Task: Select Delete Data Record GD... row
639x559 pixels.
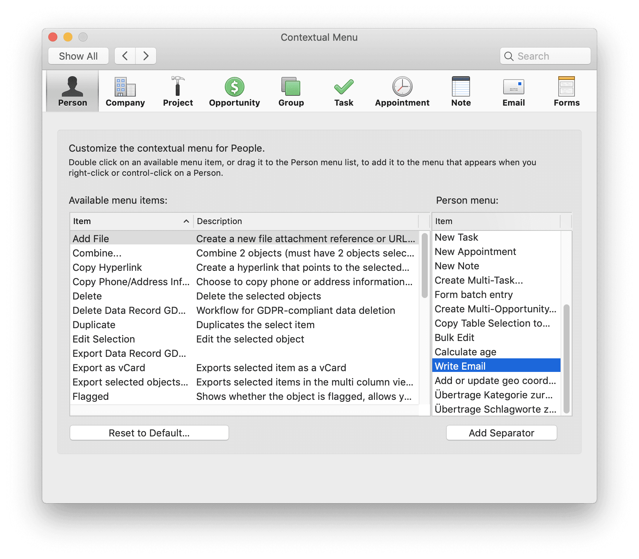Action: pos(244,310)
